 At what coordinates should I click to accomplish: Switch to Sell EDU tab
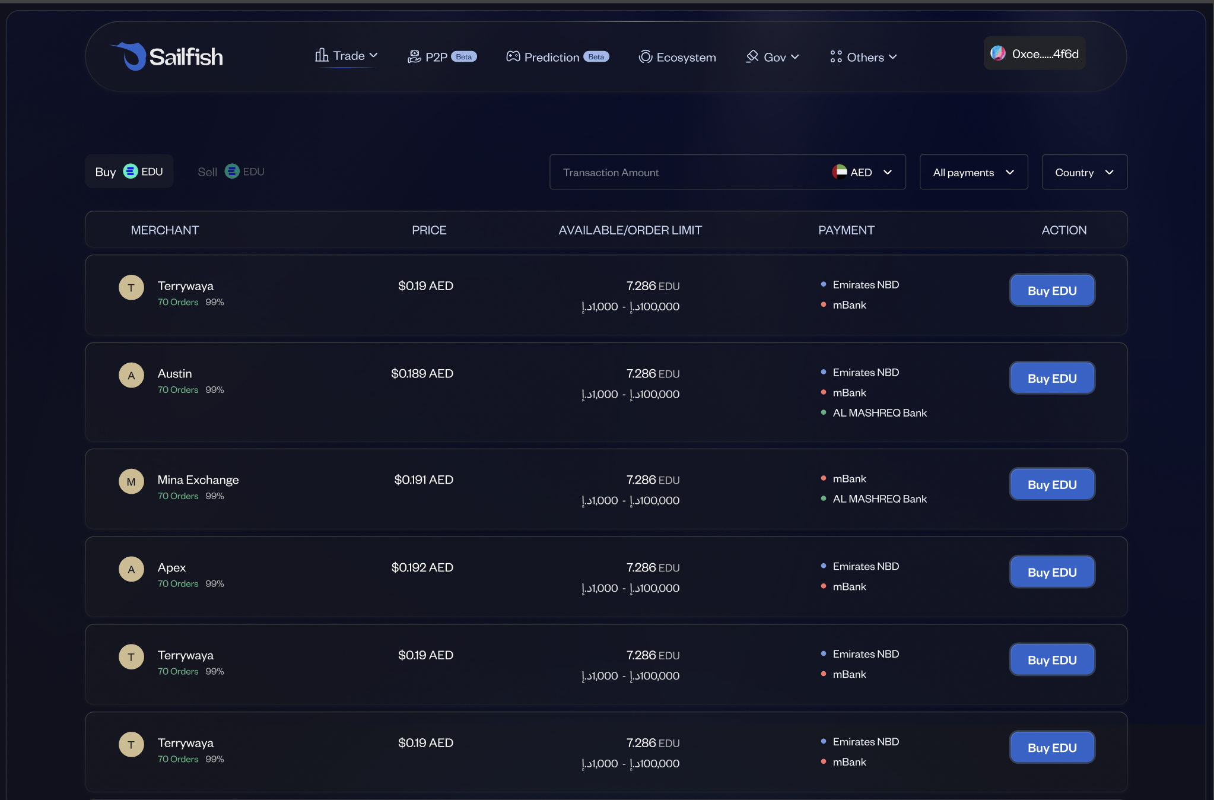pos(231,172)
